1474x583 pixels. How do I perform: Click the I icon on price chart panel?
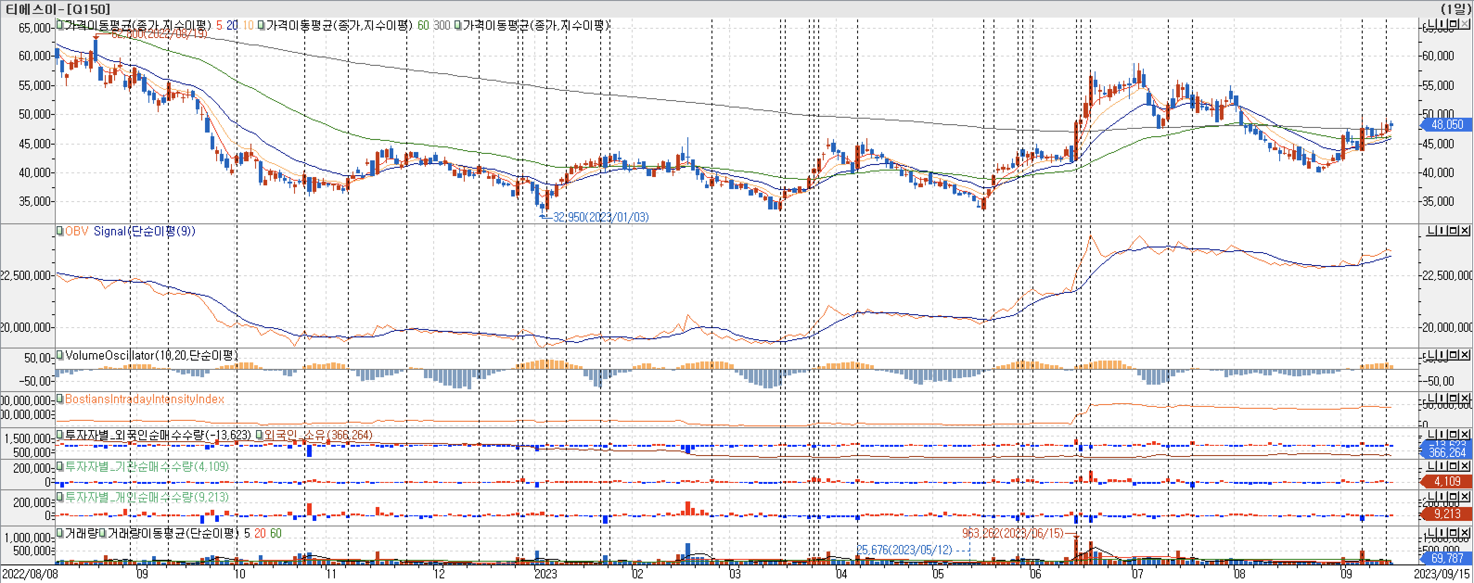(1442, 24)
